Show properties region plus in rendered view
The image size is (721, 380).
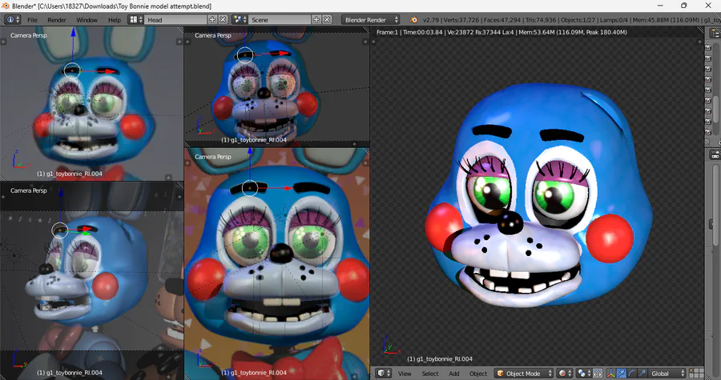[x=700, y=42]
